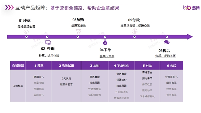Click the dollar coin icon under 05付款
This screenshot has height=113, width=201.
coord(135,31)
